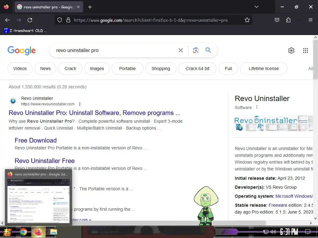Open the bookmark toolbar item transheart OLD
Viewport: 318px width, 238px height.
[25, 31]
